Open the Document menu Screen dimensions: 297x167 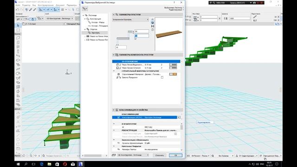coord(60,5)
